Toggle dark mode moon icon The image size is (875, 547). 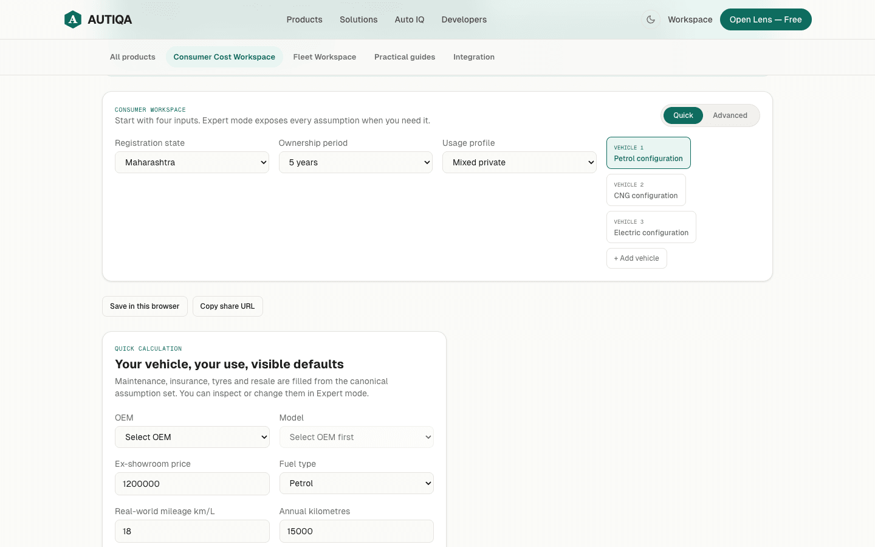(x=651, y=19)
